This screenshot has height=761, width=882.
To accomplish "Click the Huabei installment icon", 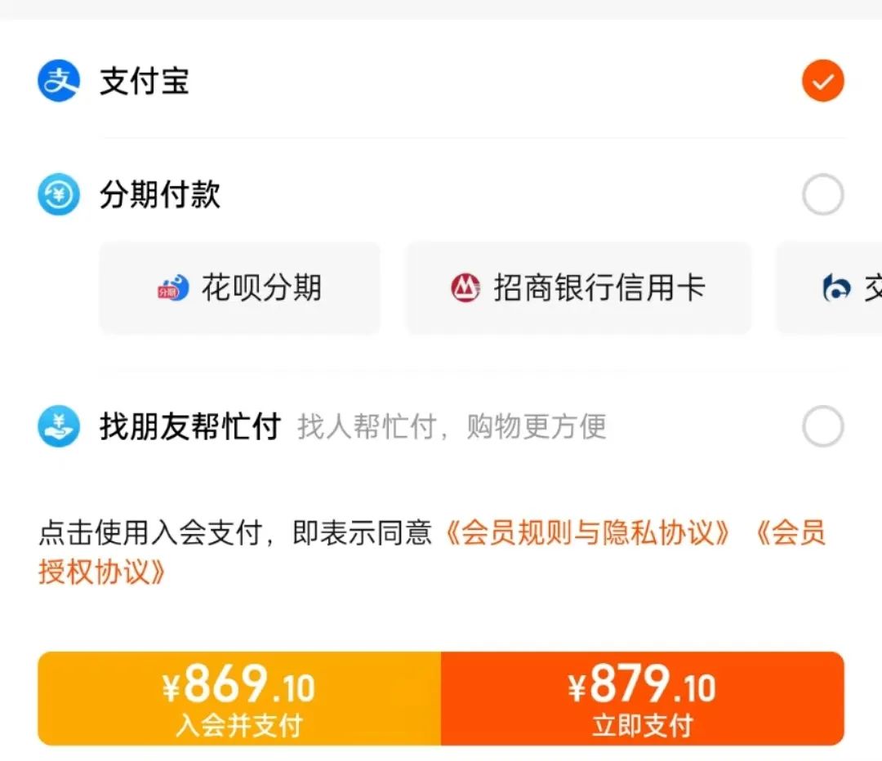I will tap(172, 288).
